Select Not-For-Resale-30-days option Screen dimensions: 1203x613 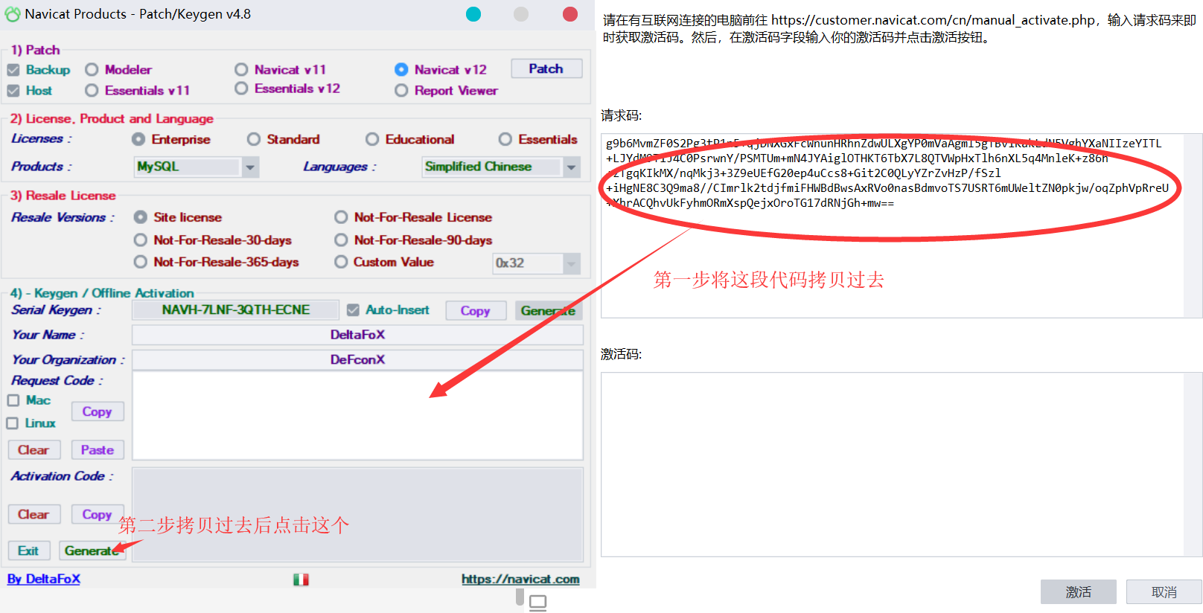(x=140, y=240)
